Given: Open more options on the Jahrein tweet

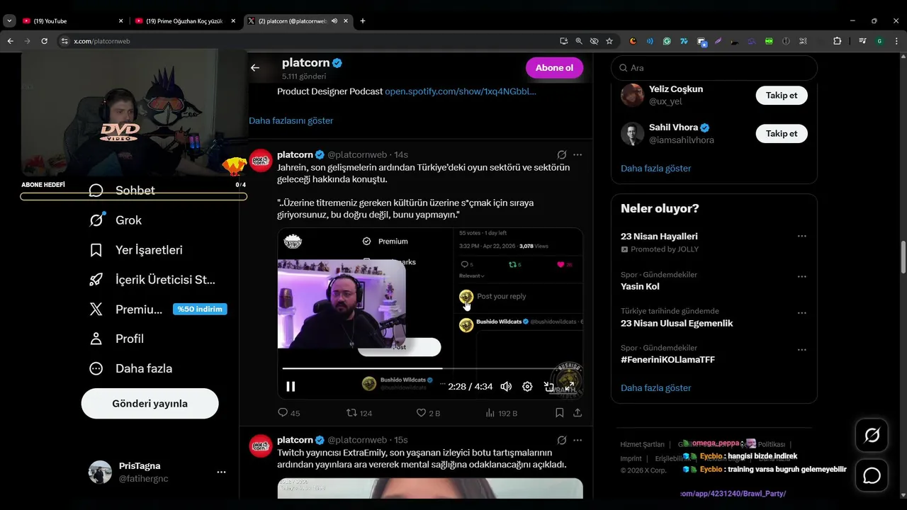Looking at the screenshot, I should (x=578, y=154).
